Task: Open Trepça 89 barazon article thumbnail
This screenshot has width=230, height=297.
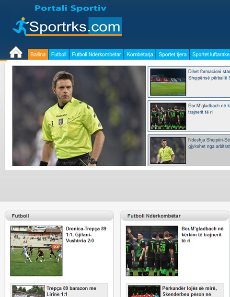Action: [x=29, y=291]
